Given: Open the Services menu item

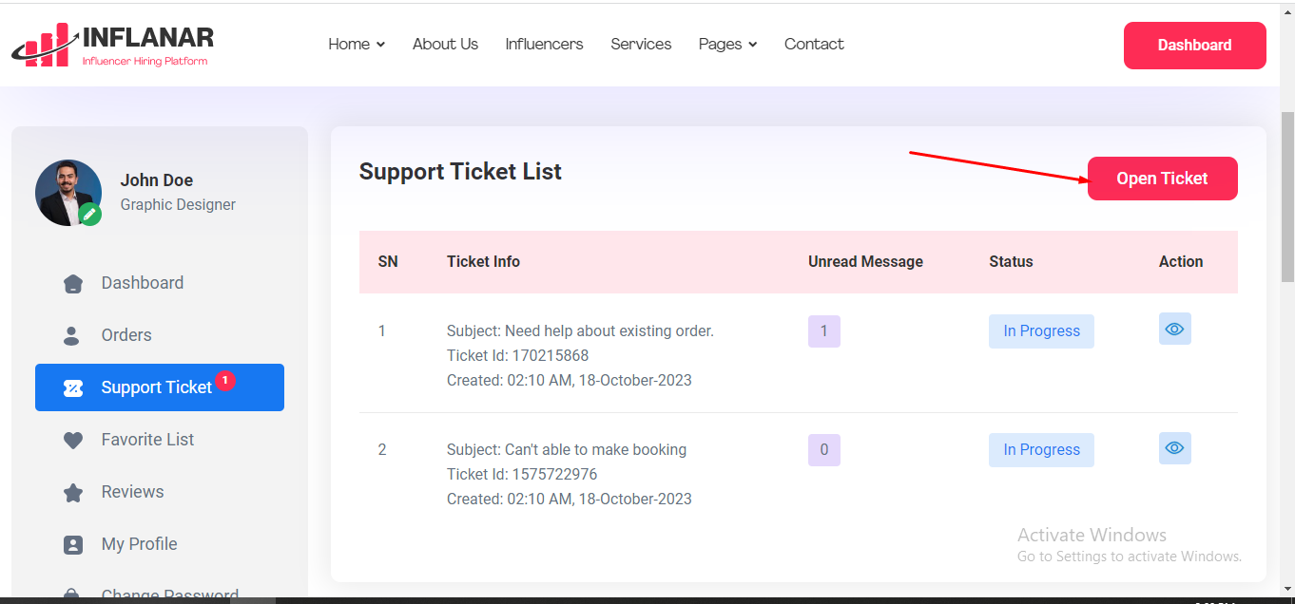Looking at the screenshot, I should (x=641, y=44).
